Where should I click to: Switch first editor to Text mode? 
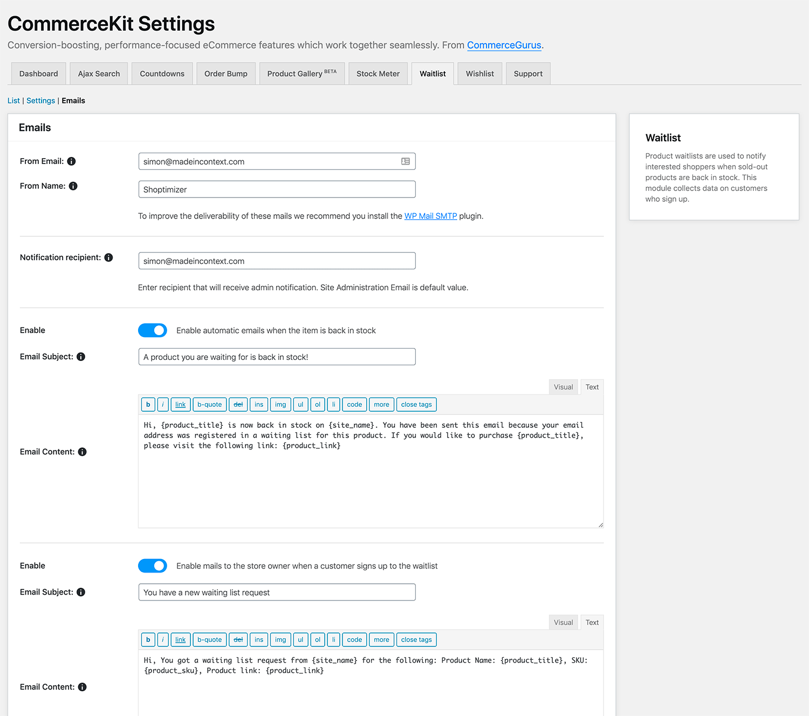[x=592, y=387]
